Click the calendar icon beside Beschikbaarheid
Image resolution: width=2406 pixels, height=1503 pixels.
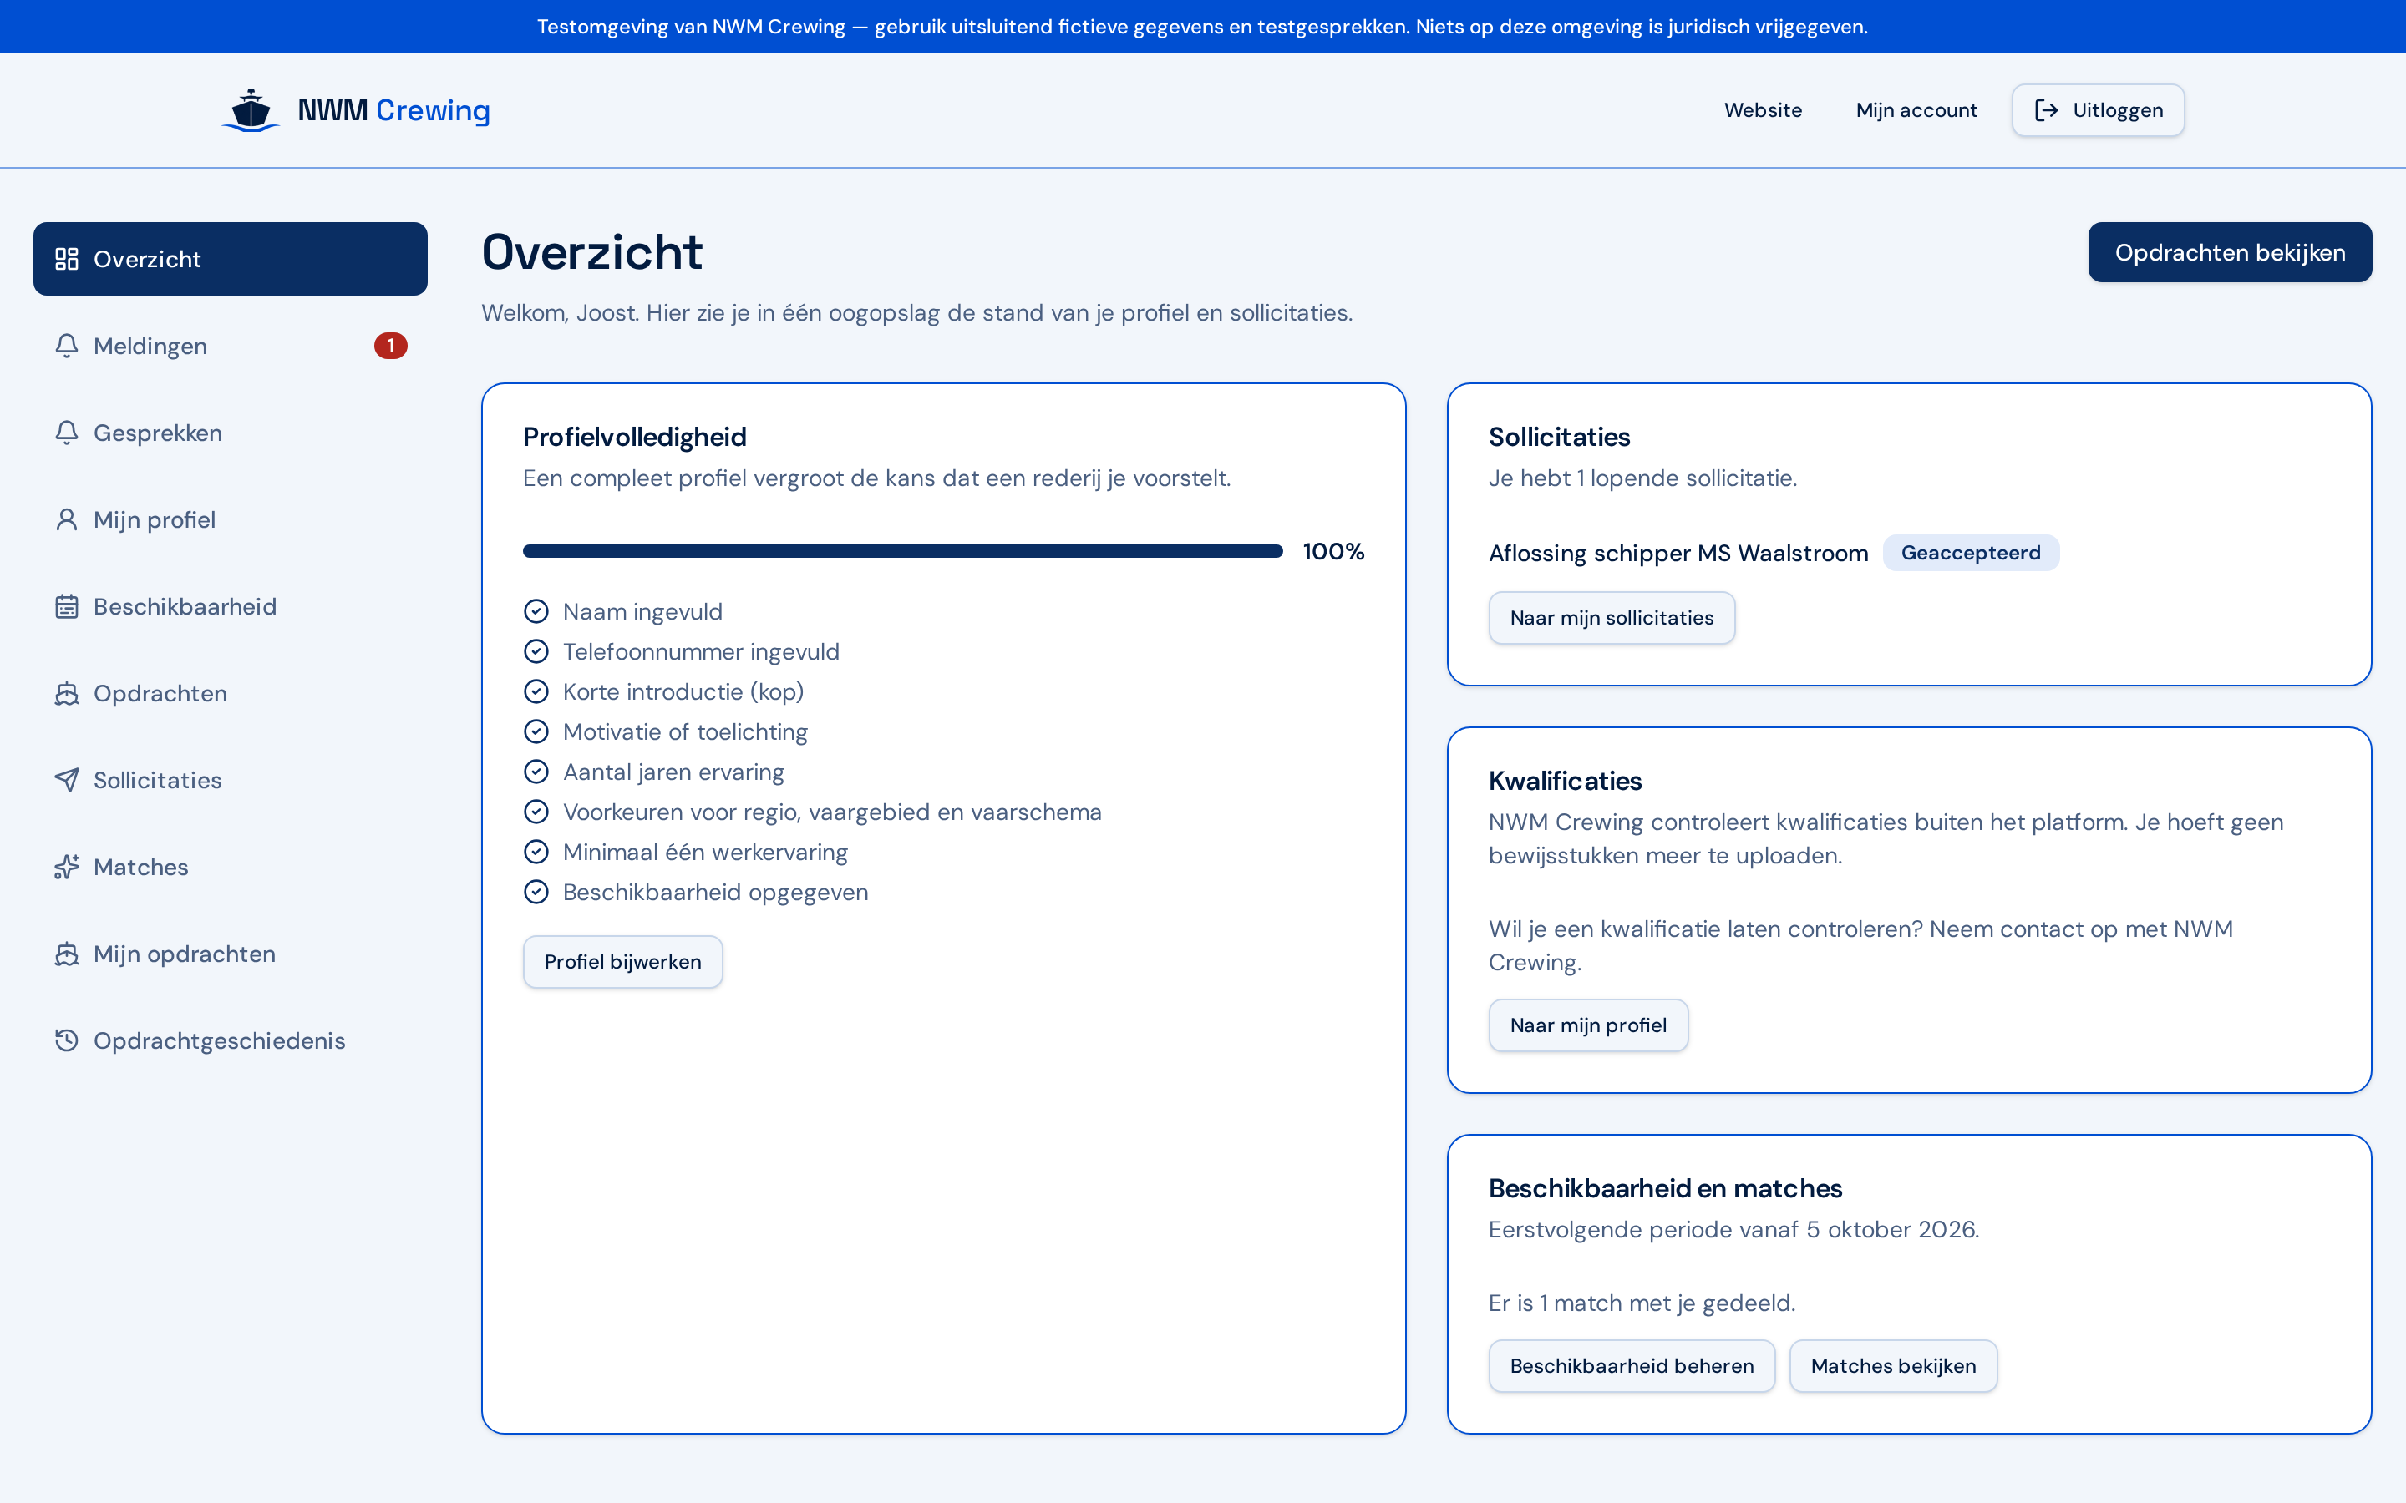67,606
